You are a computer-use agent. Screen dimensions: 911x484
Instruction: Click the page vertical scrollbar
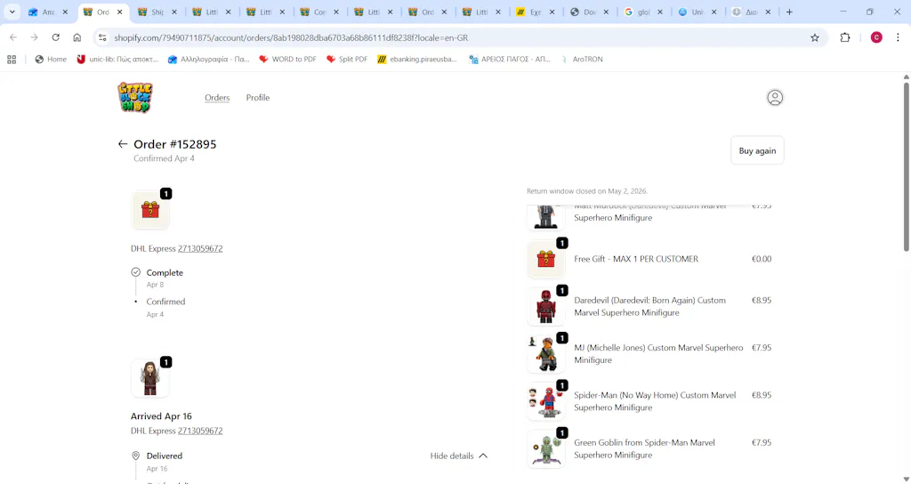point(906,166)
